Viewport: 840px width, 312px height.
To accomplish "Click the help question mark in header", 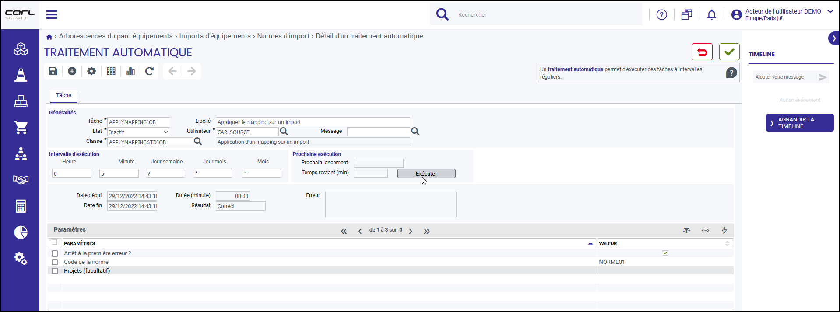I will 662,15.
